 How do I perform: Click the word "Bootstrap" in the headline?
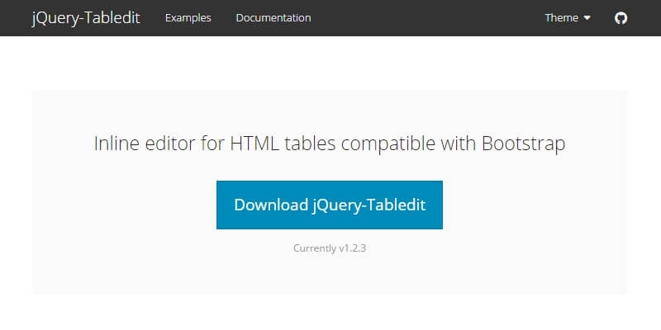[525, 144]
